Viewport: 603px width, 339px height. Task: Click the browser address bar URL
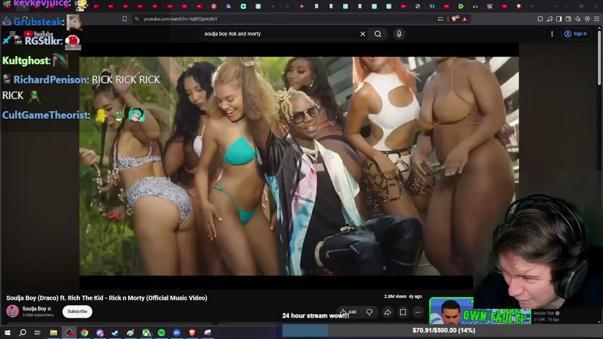point(180,19)
